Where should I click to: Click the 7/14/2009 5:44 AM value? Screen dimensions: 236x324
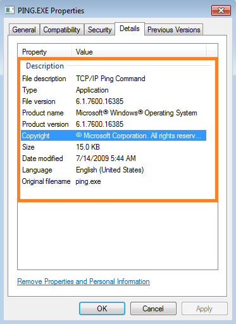tap(106, 159)
